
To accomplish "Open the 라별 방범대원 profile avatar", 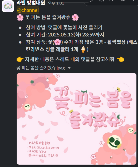I will pos(8,6).
